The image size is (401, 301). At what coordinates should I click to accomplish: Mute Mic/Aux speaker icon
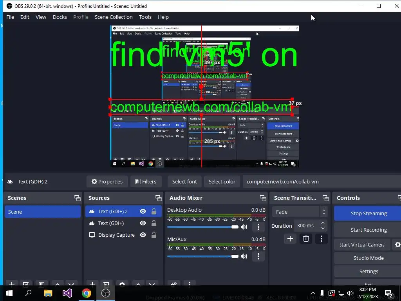point(244,256)
